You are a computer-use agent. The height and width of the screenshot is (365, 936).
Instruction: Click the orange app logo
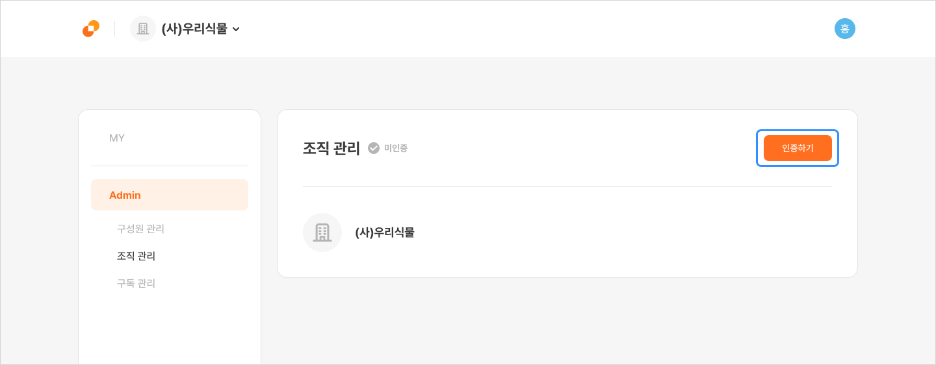point(91,29)
